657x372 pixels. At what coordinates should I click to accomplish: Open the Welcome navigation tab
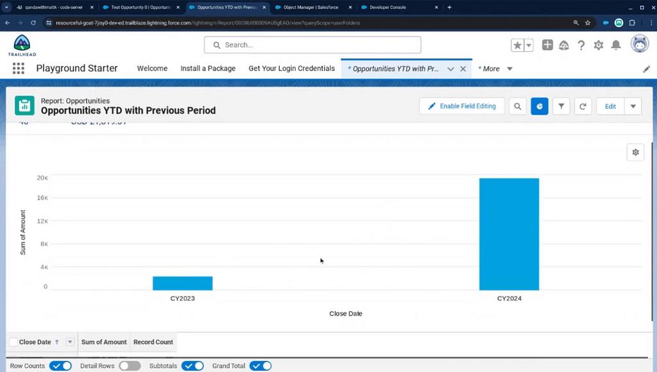click(x=152, y=69)
